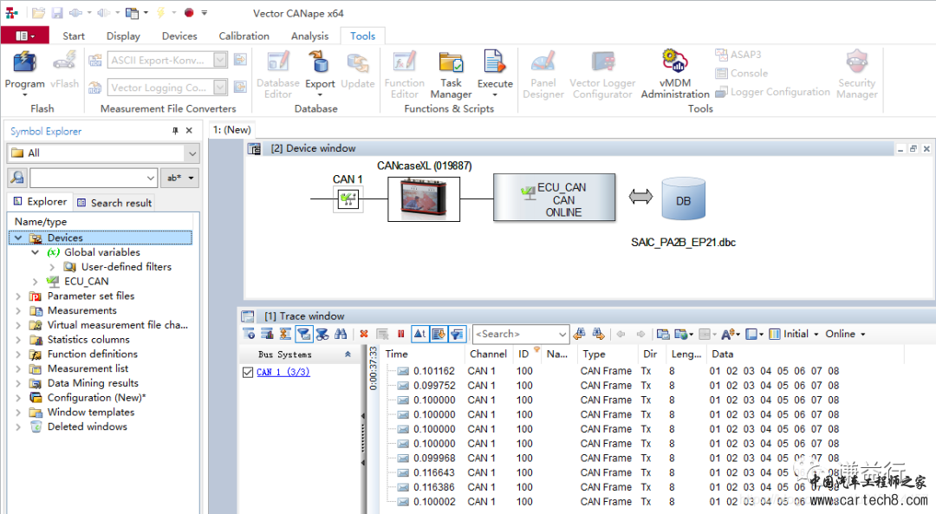This screenshot has width=936, height=514.
Task: Select Window templates in the tree
Action: coord(91,413)
